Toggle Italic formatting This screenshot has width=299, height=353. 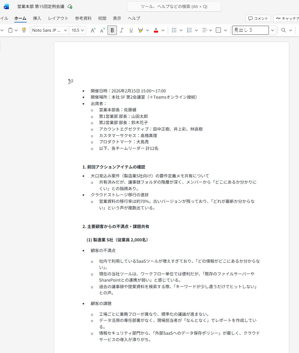click(122, 30)
